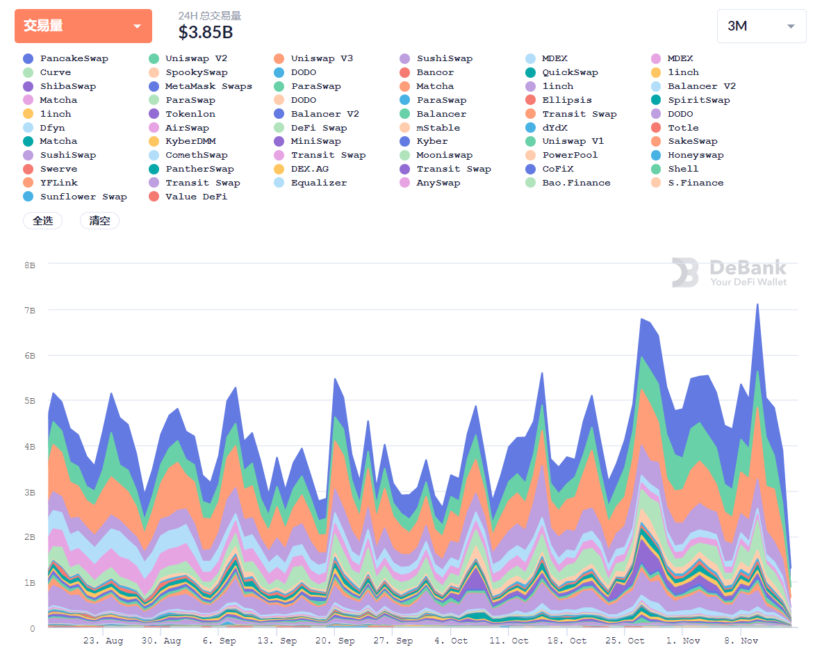This screenshot has height=649, width=822.
Task: Click the mStable legend marker
Action: tap(404, 127)
